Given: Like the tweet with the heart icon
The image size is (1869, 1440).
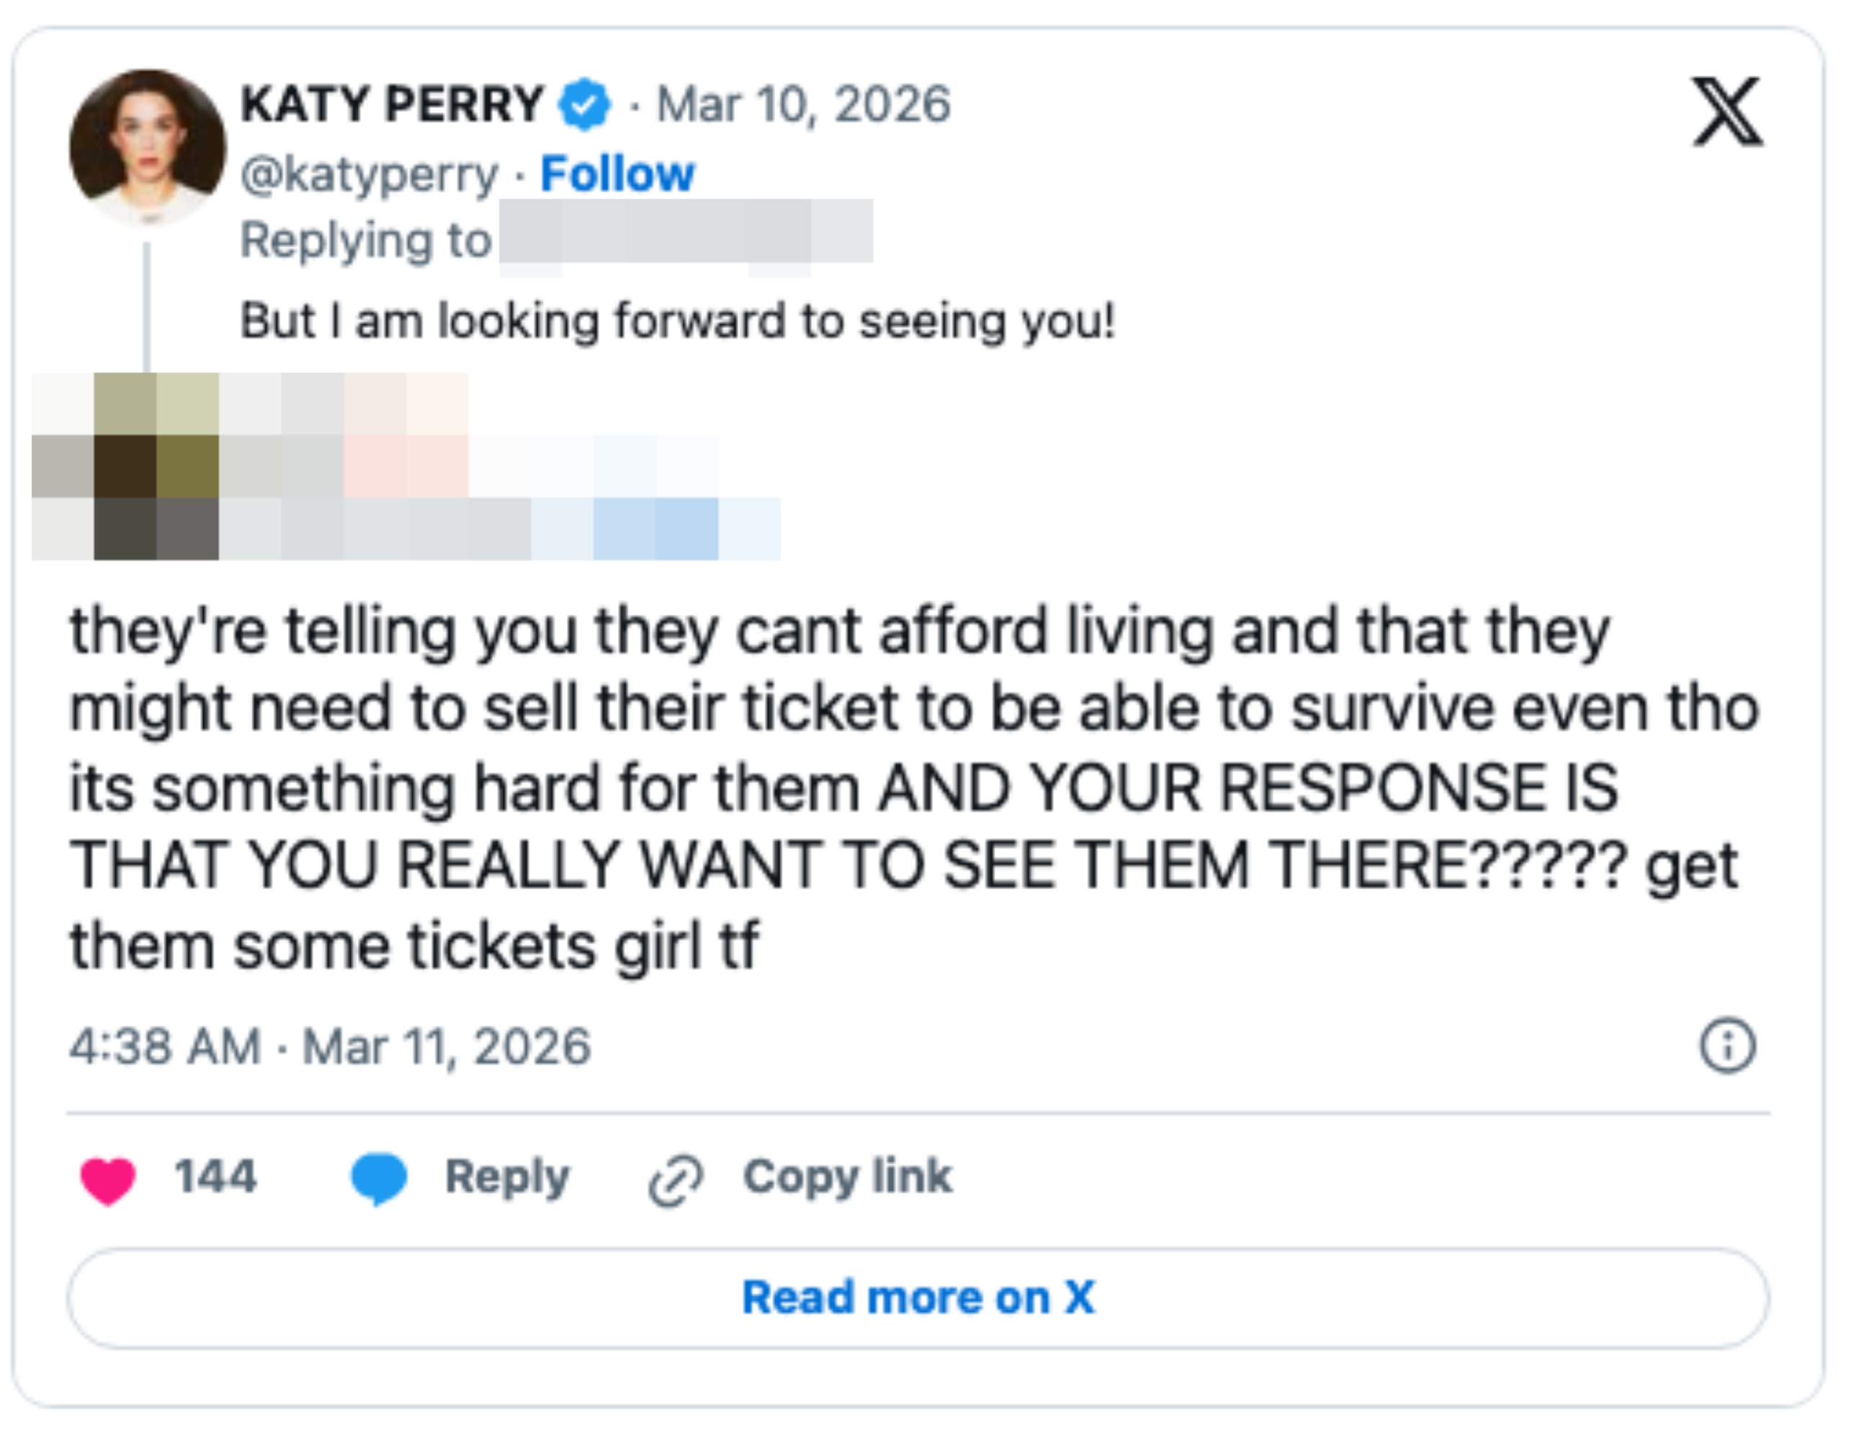Looking at the screenshot, I should tap(109, 1177).
